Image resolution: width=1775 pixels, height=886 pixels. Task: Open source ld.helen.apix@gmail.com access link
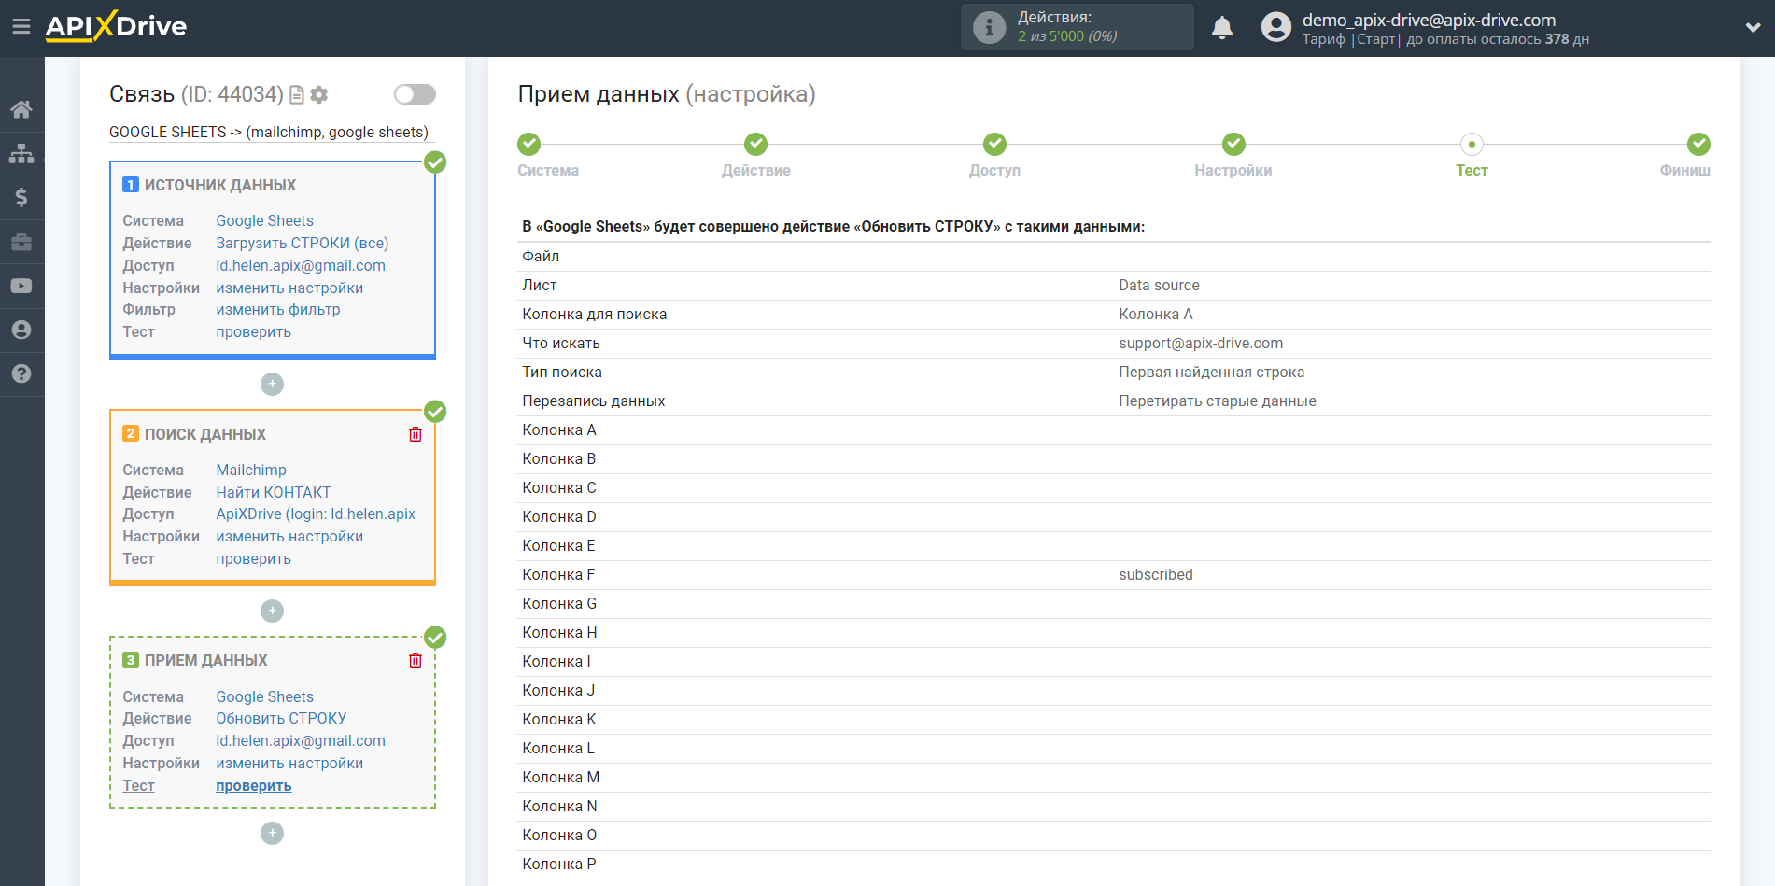[301, 265]
